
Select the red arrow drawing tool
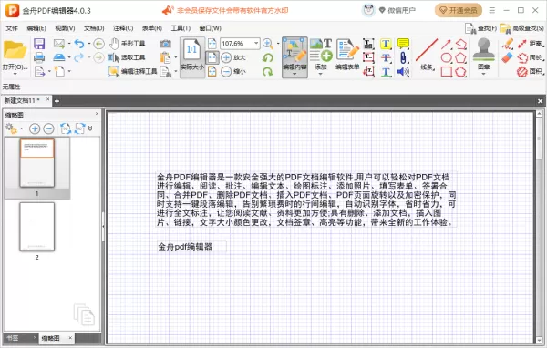[x=446, y=44]
